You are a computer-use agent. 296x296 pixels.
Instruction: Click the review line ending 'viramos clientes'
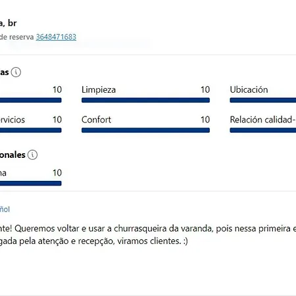click(94, 241)
